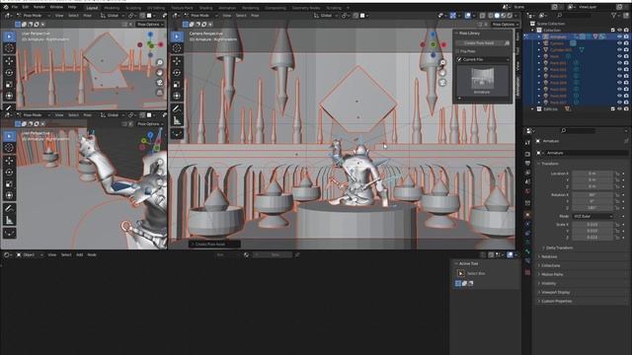Image resolution: width=632 pixels, height=355 pixels.
Task: Toggle exclude checkbox of top Collection row
Action: (x=613, y=31)
